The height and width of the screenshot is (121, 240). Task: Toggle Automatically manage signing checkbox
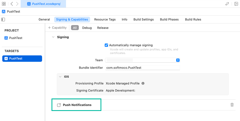106,45
